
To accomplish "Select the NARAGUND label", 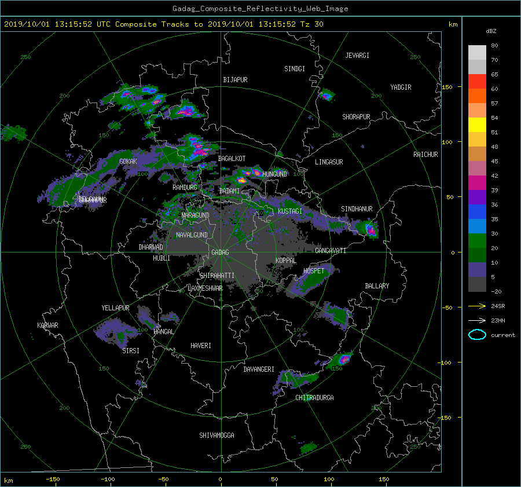I will pos(196,215).
